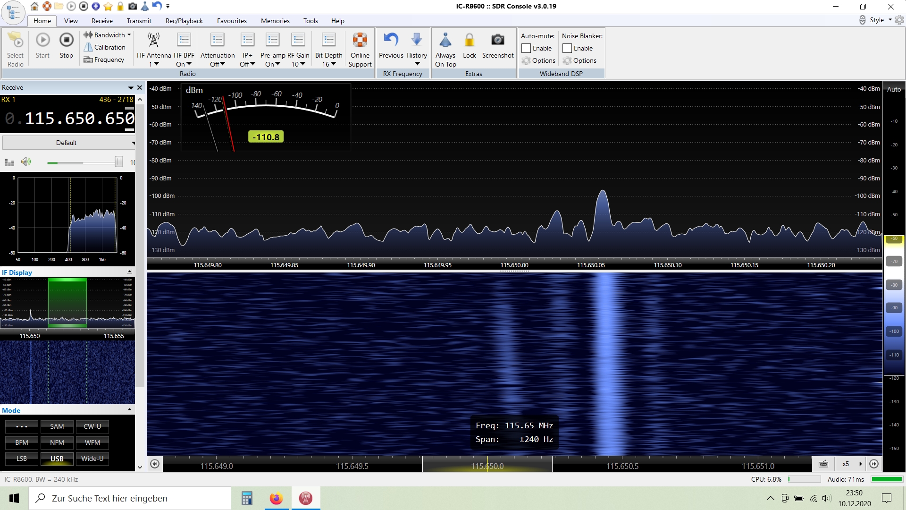Image resolution: width=906 pixels, height=510 pixels.
Task: Open the HF Antenna dropdown
Action: point(154,50)
